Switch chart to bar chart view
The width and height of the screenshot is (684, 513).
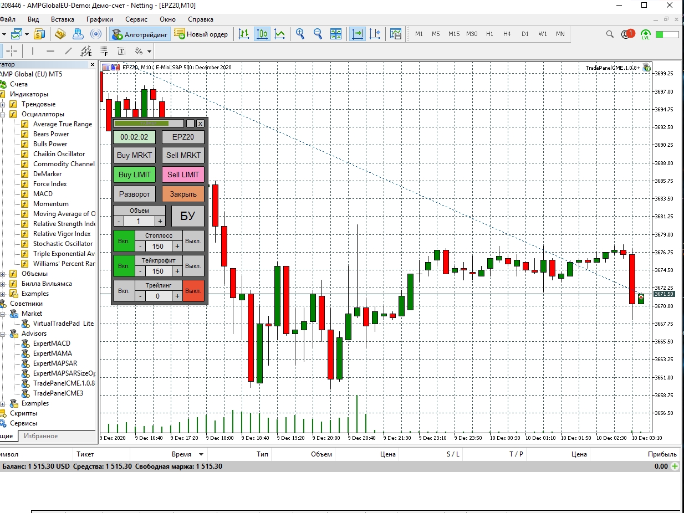(244, 34)
